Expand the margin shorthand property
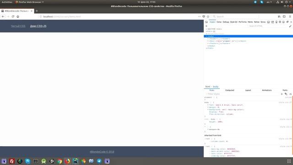The width and height of the screenshot is (293, 165). (208, 107)
